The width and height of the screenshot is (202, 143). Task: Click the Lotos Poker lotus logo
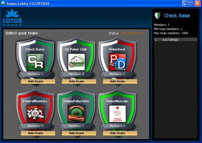pyautogui.click(x=12, y=18)
